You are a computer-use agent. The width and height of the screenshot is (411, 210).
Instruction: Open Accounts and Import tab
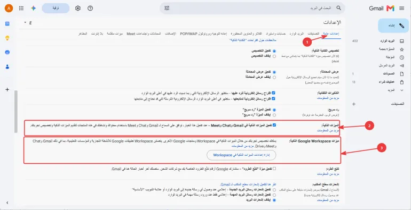275,34
